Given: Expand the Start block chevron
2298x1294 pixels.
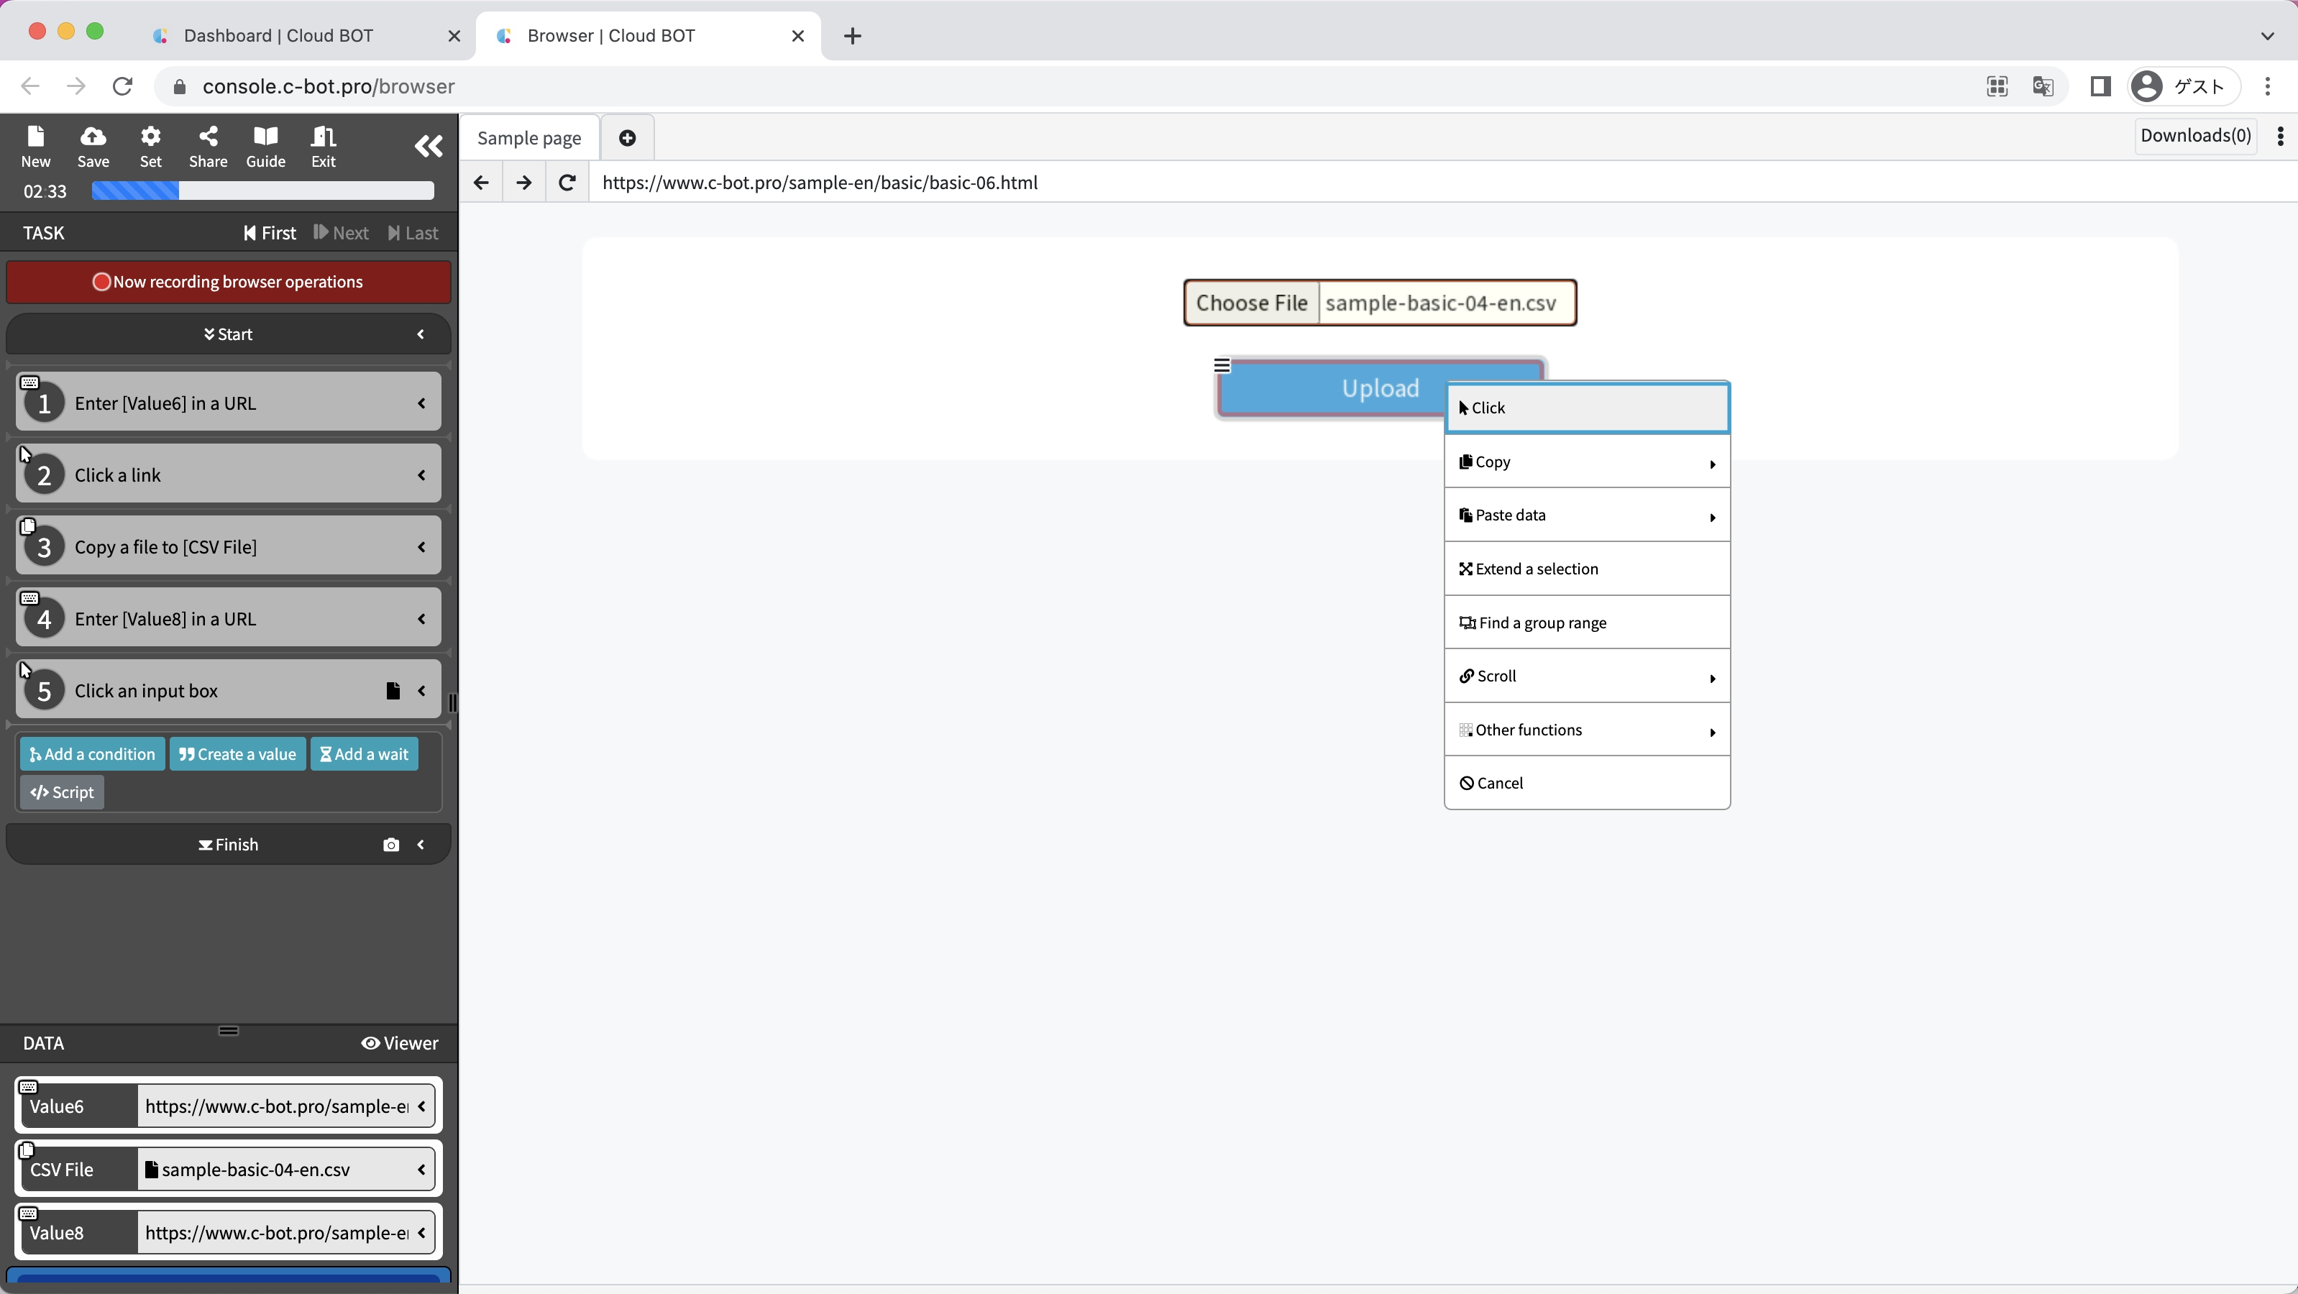Looking at the screenshot, I should pyautogui.click(x=421, y=334).
